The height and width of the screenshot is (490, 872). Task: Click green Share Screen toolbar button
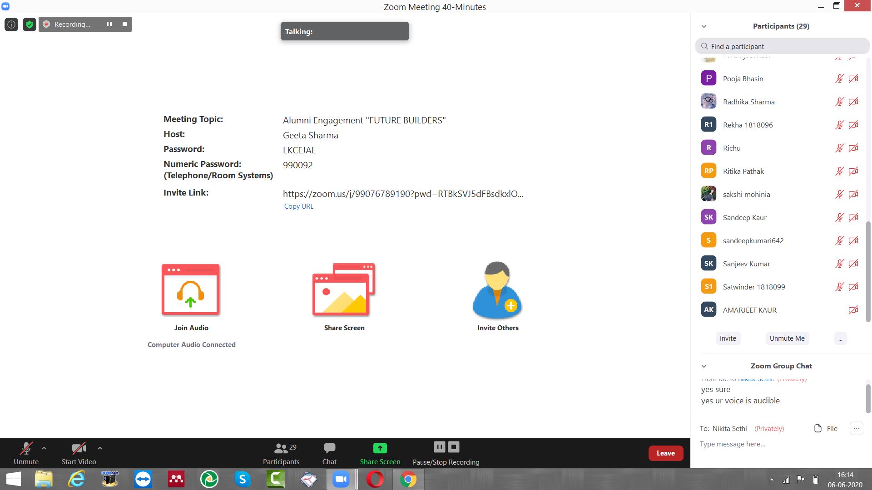pyautogui.click(x=380, y=453)
